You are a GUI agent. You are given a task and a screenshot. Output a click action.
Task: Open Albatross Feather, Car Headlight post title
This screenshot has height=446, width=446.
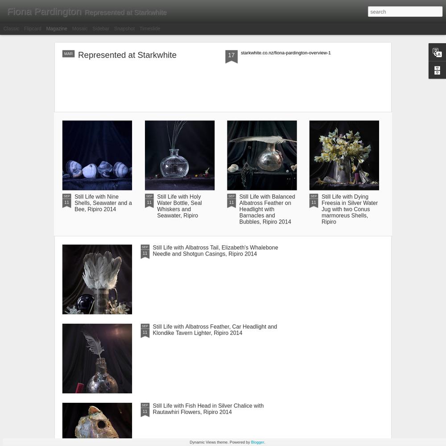point(215,330)
